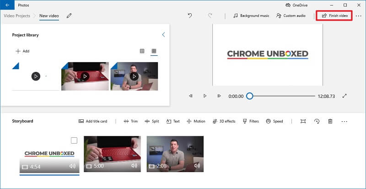This screenshot has height=189, width=366.
Task: Mute audio on the 2:08 clip
Action: (x=197, y=166)
